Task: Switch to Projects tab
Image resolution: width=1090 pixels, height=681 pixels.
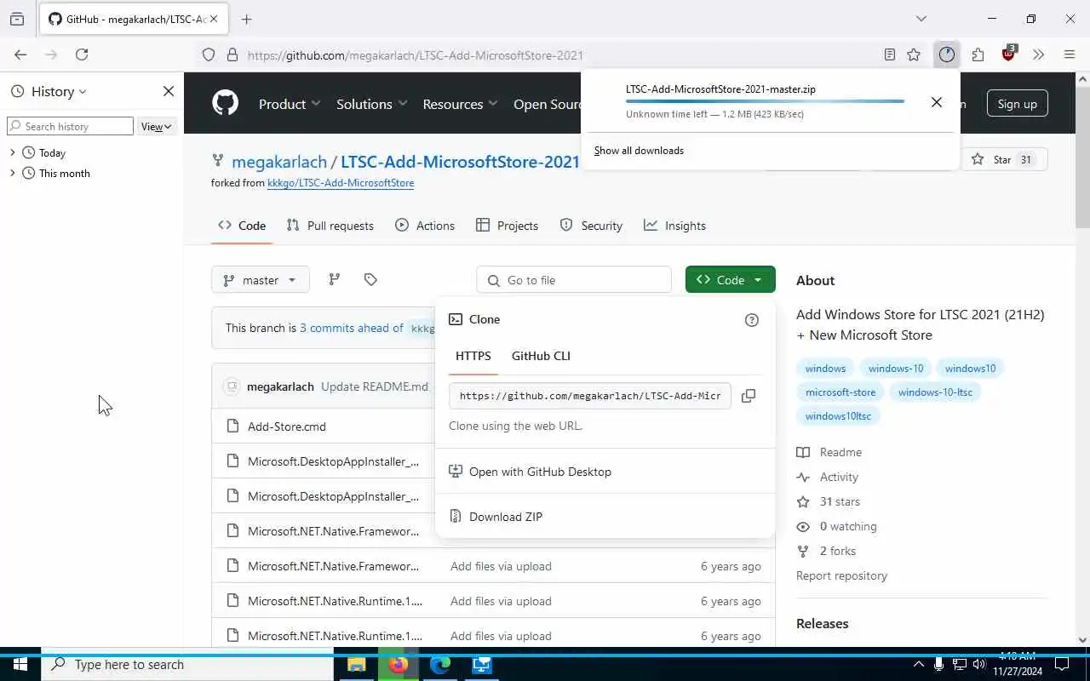Action: click(508, 226)
